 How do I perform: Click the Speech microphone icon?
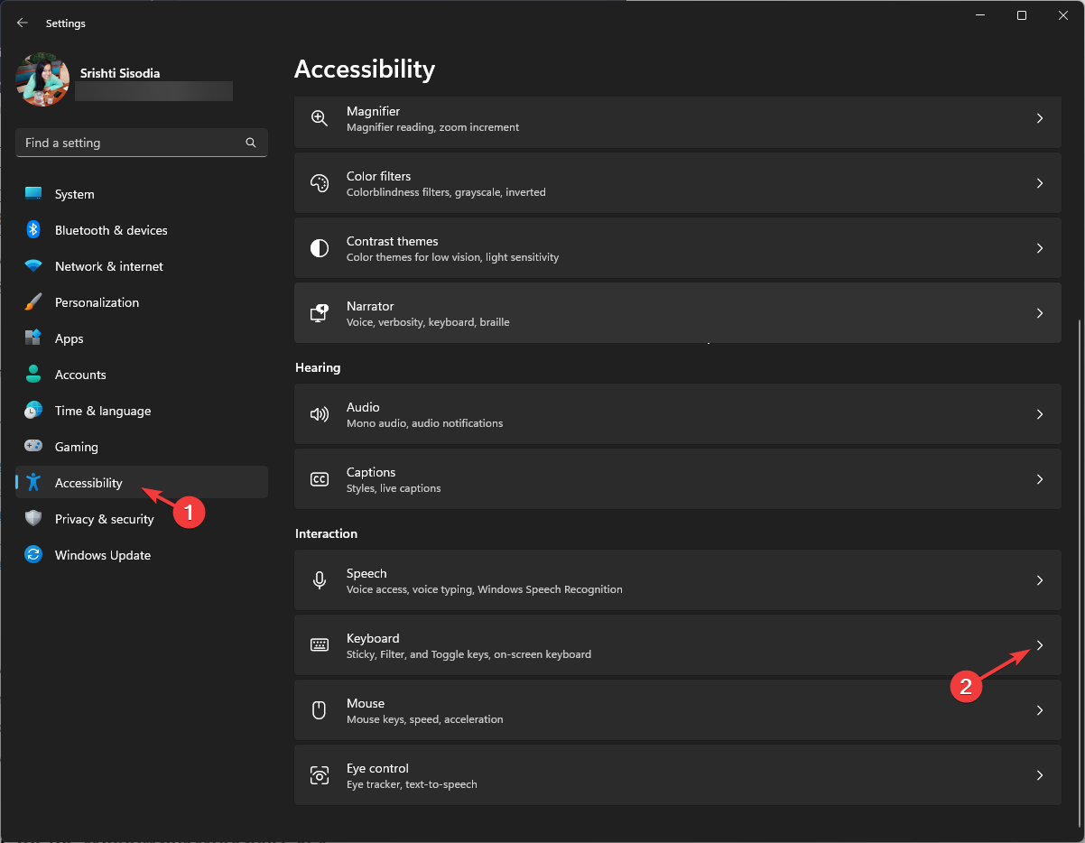(320, 580)
